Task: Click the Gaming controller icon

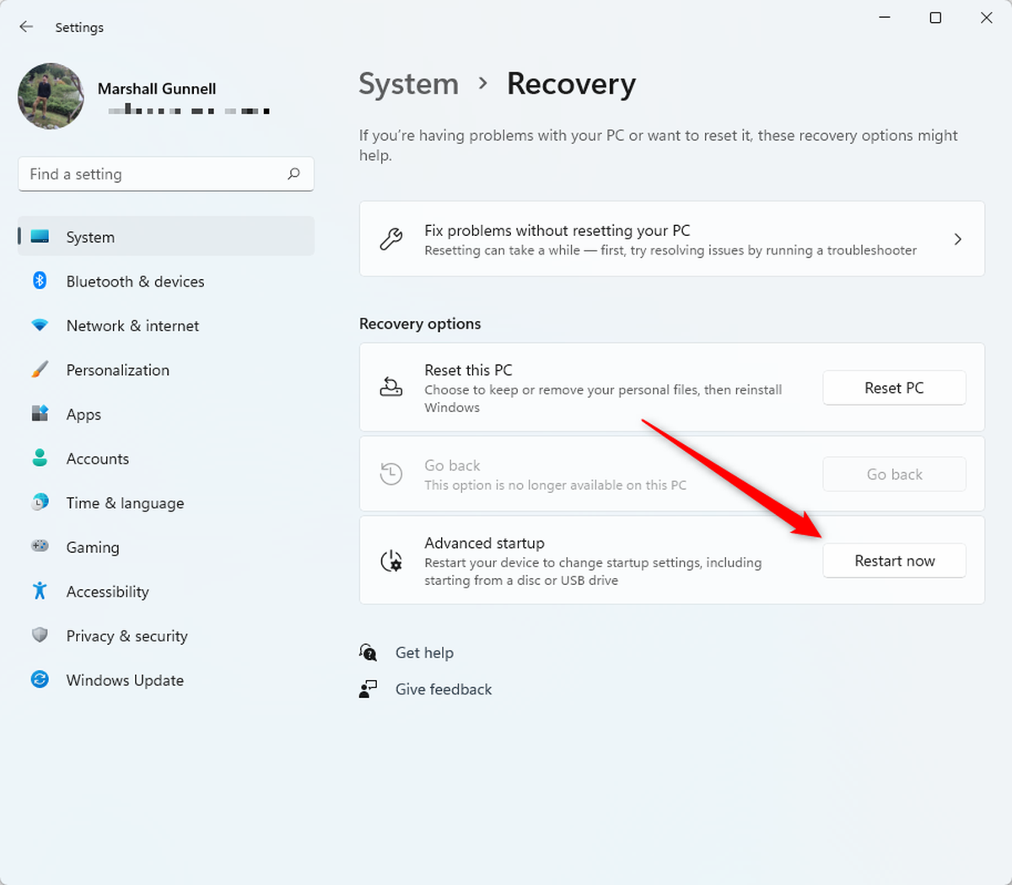Action: click(x=40, y=546)
